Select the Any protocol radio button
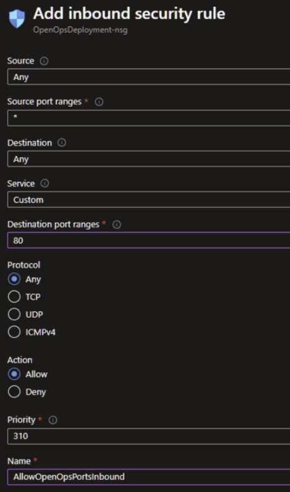 point(14,279)
